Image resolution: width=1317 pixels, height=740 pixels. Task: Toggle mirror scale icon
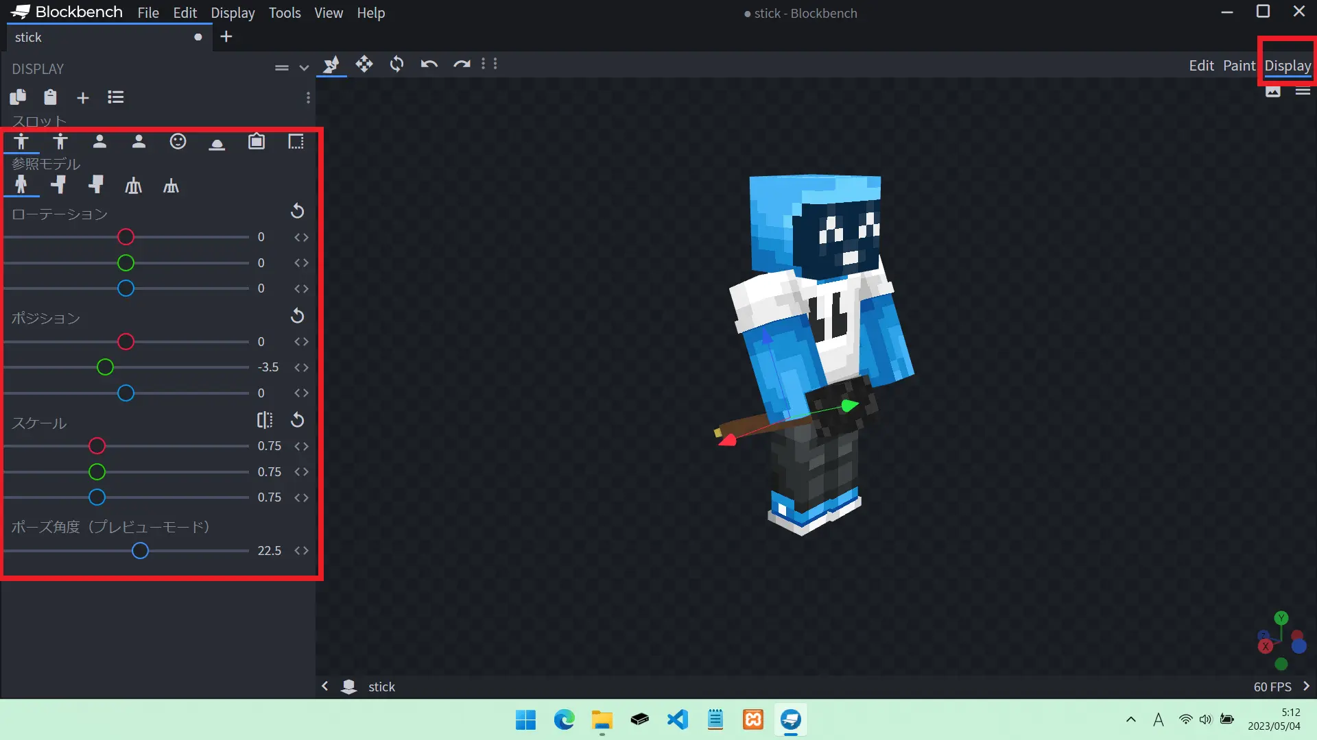tap(265, 420)
